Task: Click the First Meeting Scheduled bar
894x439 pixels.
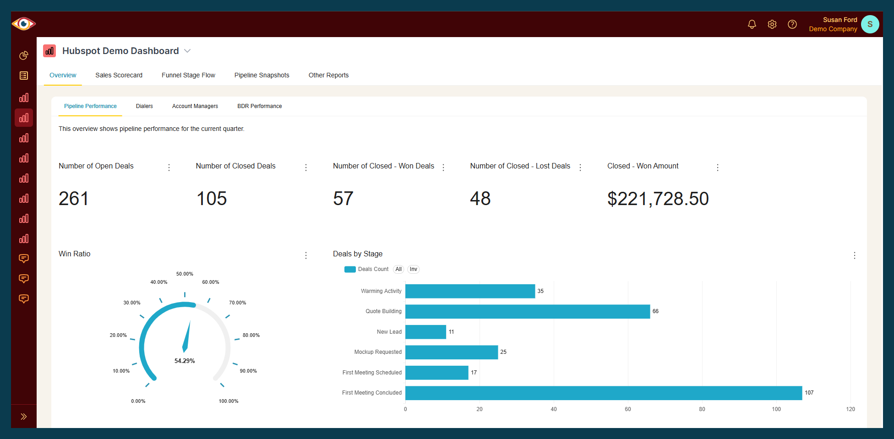Action: [437, 373]
